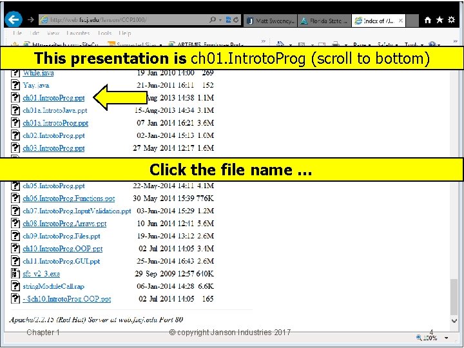Open Favorites star icon
This screenshot has height=348, width=464.
[x=440, y=20]
